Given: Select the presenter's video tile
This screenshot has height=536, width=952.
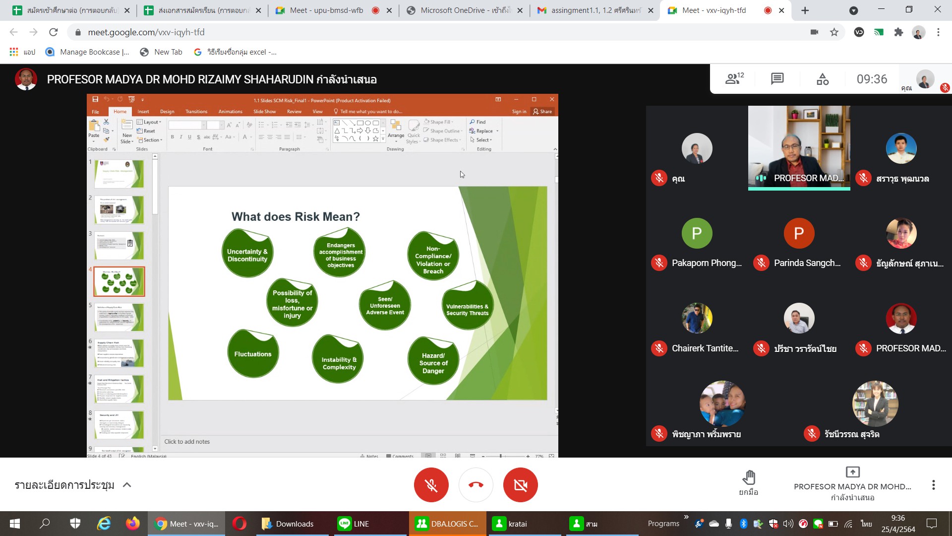Looking at the screenshot, I should [799, 147].
